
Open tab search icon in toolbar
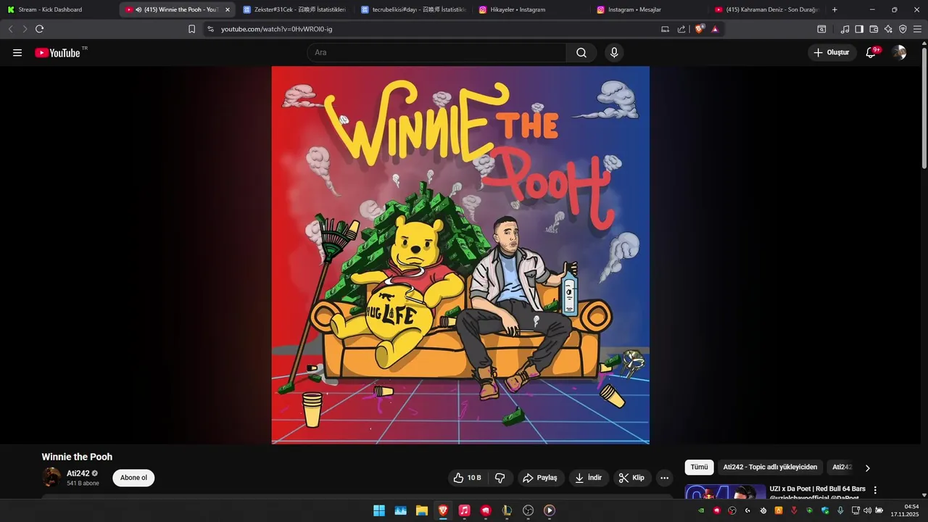click(x=821, y=29)
